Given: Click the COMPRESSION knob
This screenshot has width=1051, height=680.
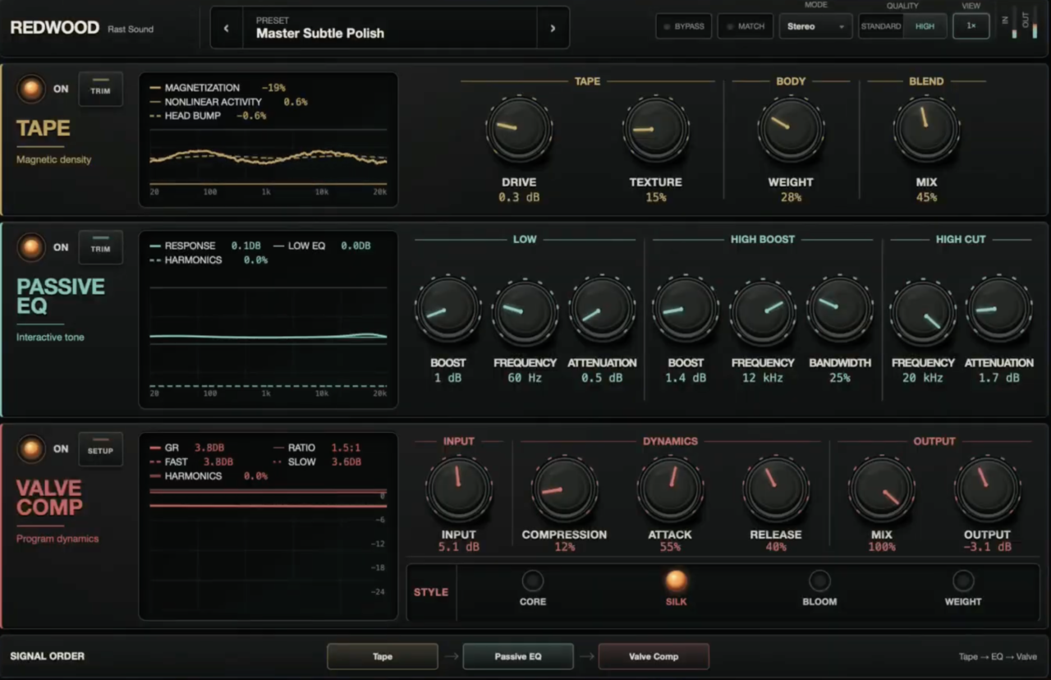Looking at the screenshot, I should 564,489.
